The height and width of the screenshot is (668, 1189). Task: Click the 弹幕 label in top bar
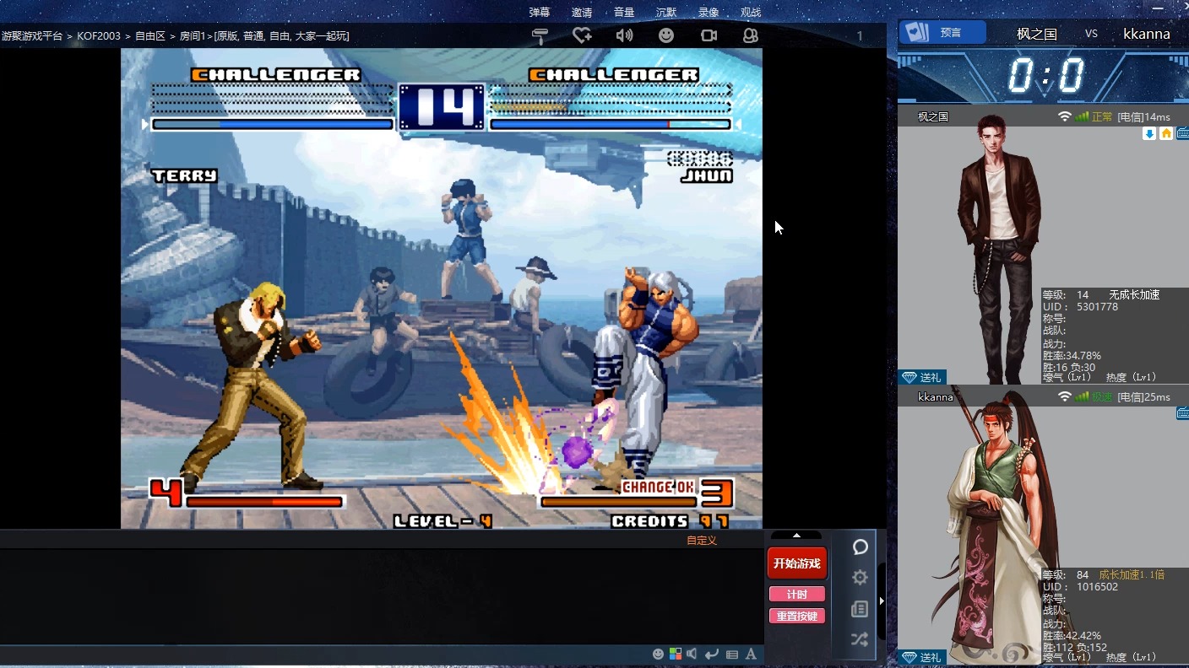[x=540, y=12]
